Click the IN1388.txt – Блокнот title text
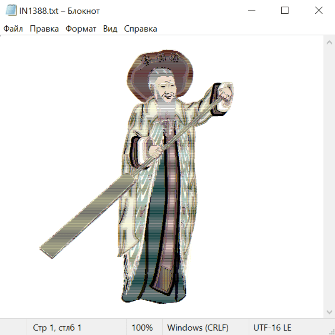335x335 pixels. click(x=60, y=11)
